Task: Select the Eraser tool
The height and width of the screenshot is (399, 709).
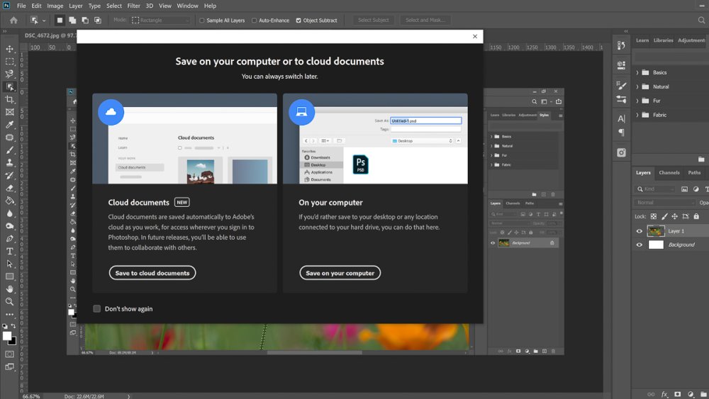Action: coord(9,188)
